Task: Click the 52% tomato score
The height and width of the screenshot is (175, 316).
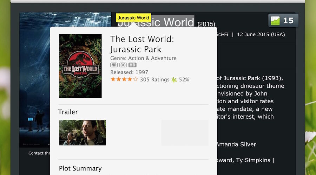Action: [184, 79]
